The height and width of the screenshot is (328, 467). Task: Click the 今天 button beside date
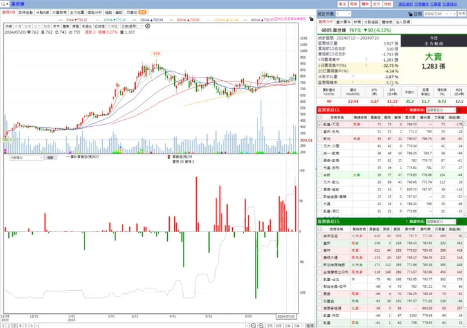(462, 14)
